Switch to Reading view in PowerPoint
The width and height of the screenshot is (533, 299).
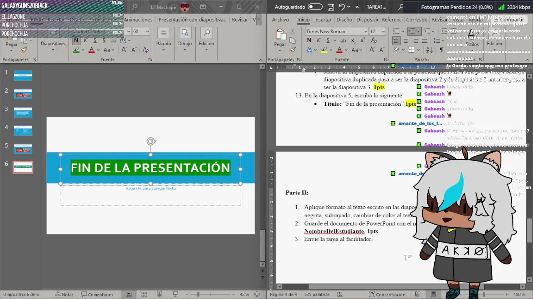160,294
